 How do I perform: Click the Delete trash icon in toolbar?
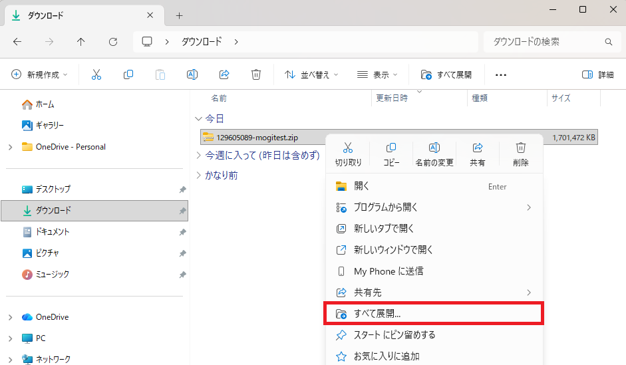tap(256, 74)
